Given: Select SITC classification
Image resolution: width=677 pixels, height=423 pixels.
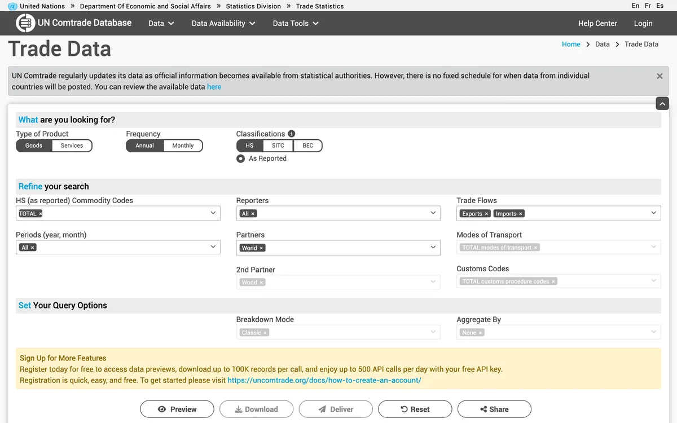Looking at the screenshot, I should (x=278, y=146).
